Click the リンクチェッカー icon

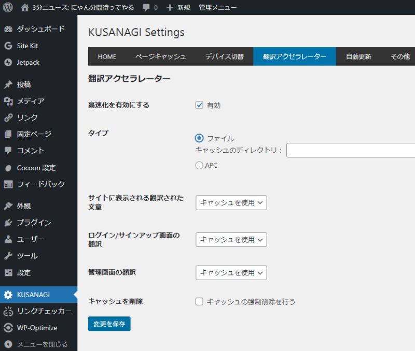point(8,311)
